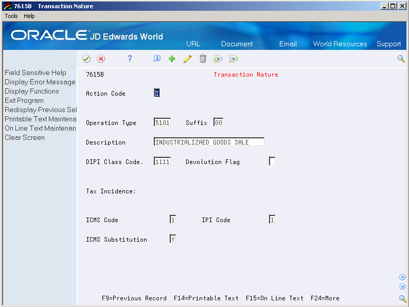Select Exit Program option
This screenshot has height=307, width=409.
[24, 101]
